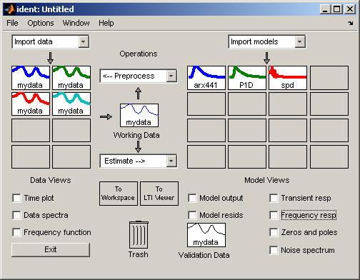This screenshot has width=360, height=280.
Task: Enable the Frequency function checkbox
Action: point(16,232)
